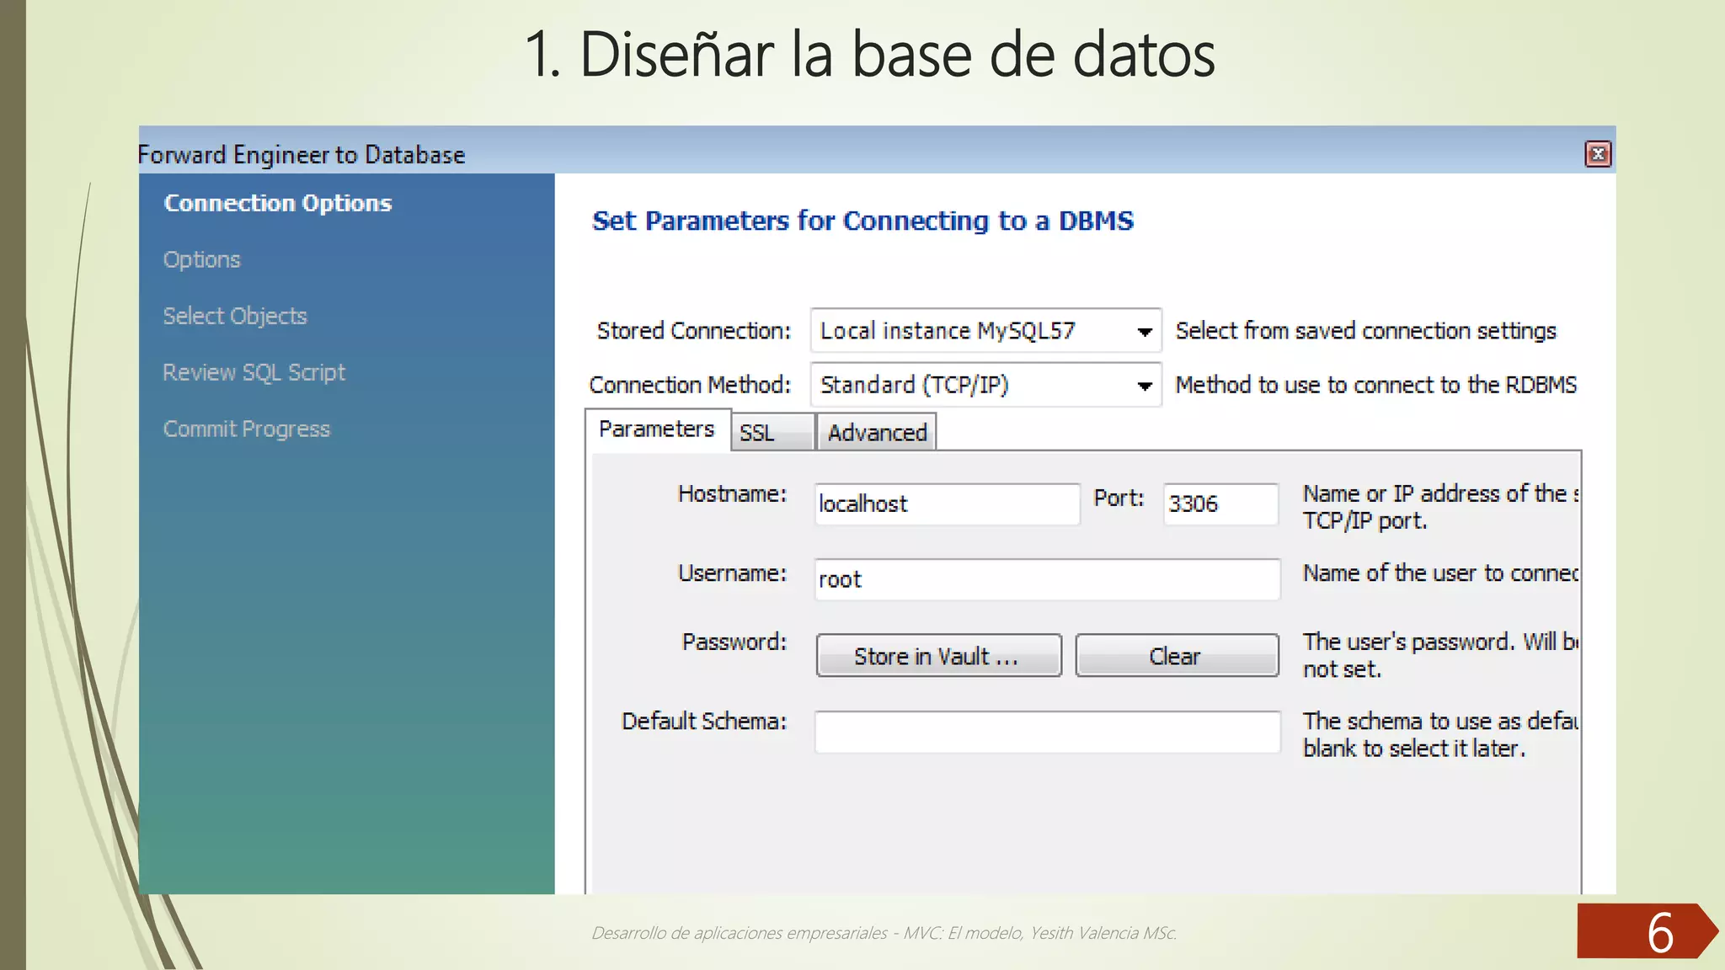Click the Hostname input field
The image size is (1725, 970).
click(x=946, y=504)
